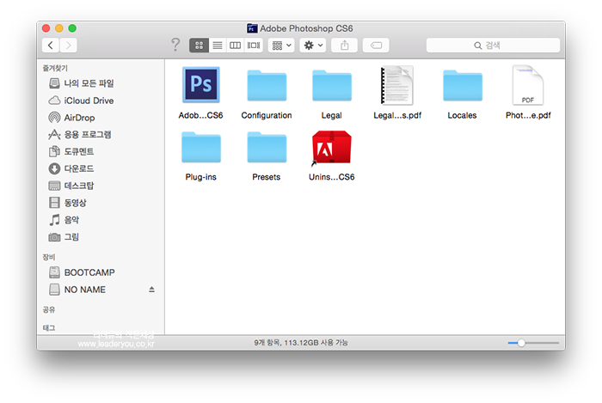
Task: Select the Legal...s.pdf document
Action: point(397,85)
